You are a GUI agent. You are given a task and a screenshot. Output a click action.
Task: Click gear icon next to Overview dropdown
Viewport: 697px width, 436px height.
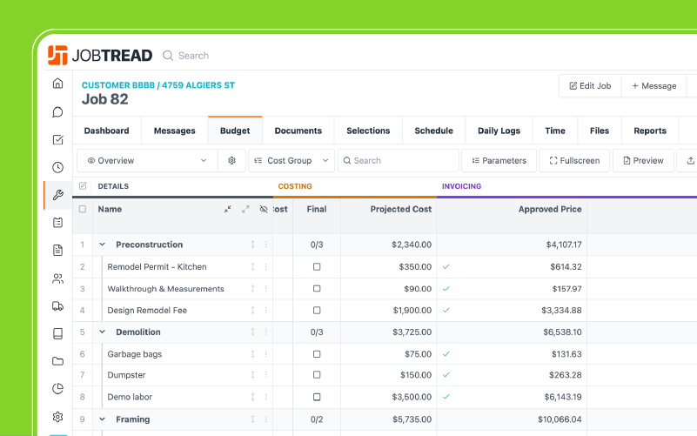tap(231, 161)
